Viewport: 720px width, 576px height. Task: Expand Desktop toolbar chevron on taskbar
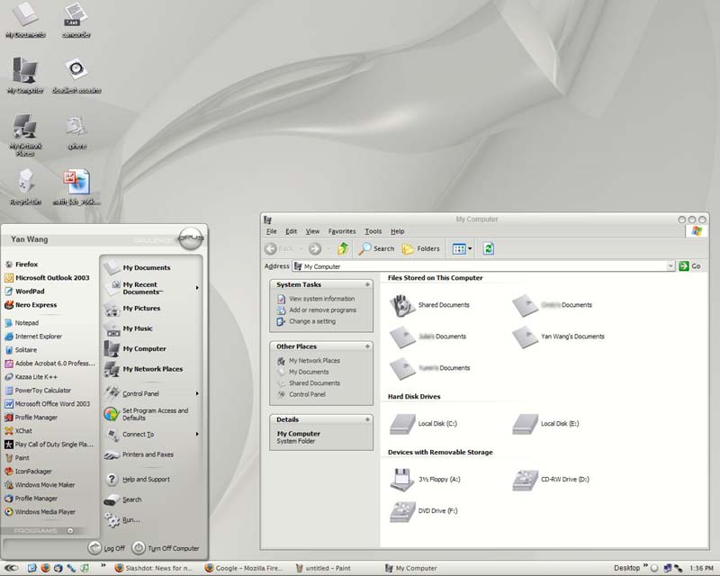click(645, 566)
